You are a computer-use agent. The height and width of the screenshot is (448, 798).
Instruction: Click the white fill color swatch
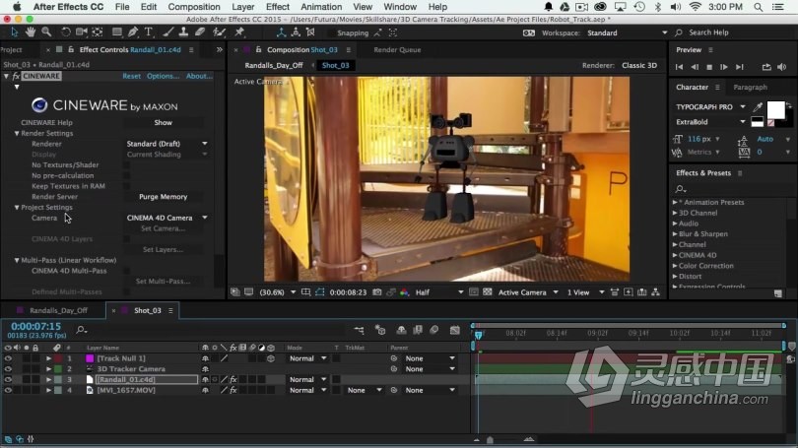coord(775,110)
